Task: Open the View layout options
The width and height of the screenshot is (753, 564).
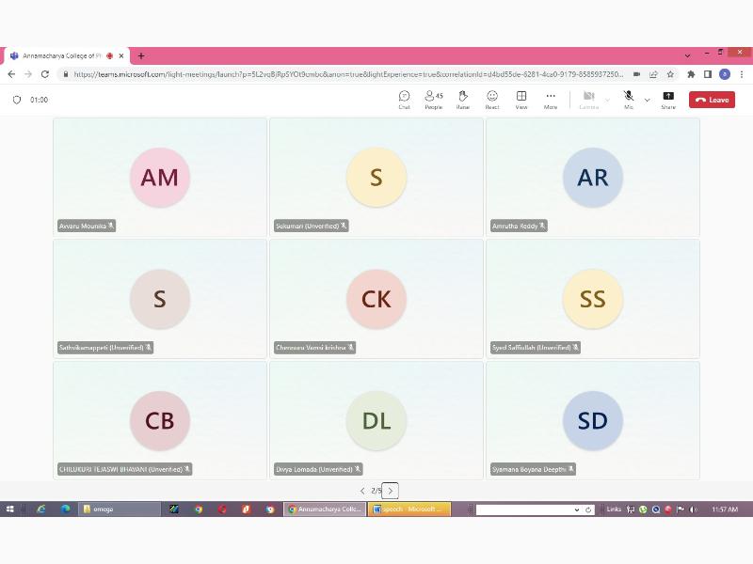Action: tap(521, 100)
